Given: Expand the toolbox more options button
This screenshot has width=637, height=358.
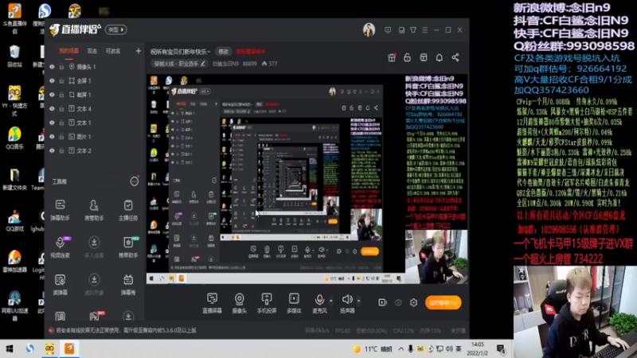Looking at the screenshot, I should [134, 181].
